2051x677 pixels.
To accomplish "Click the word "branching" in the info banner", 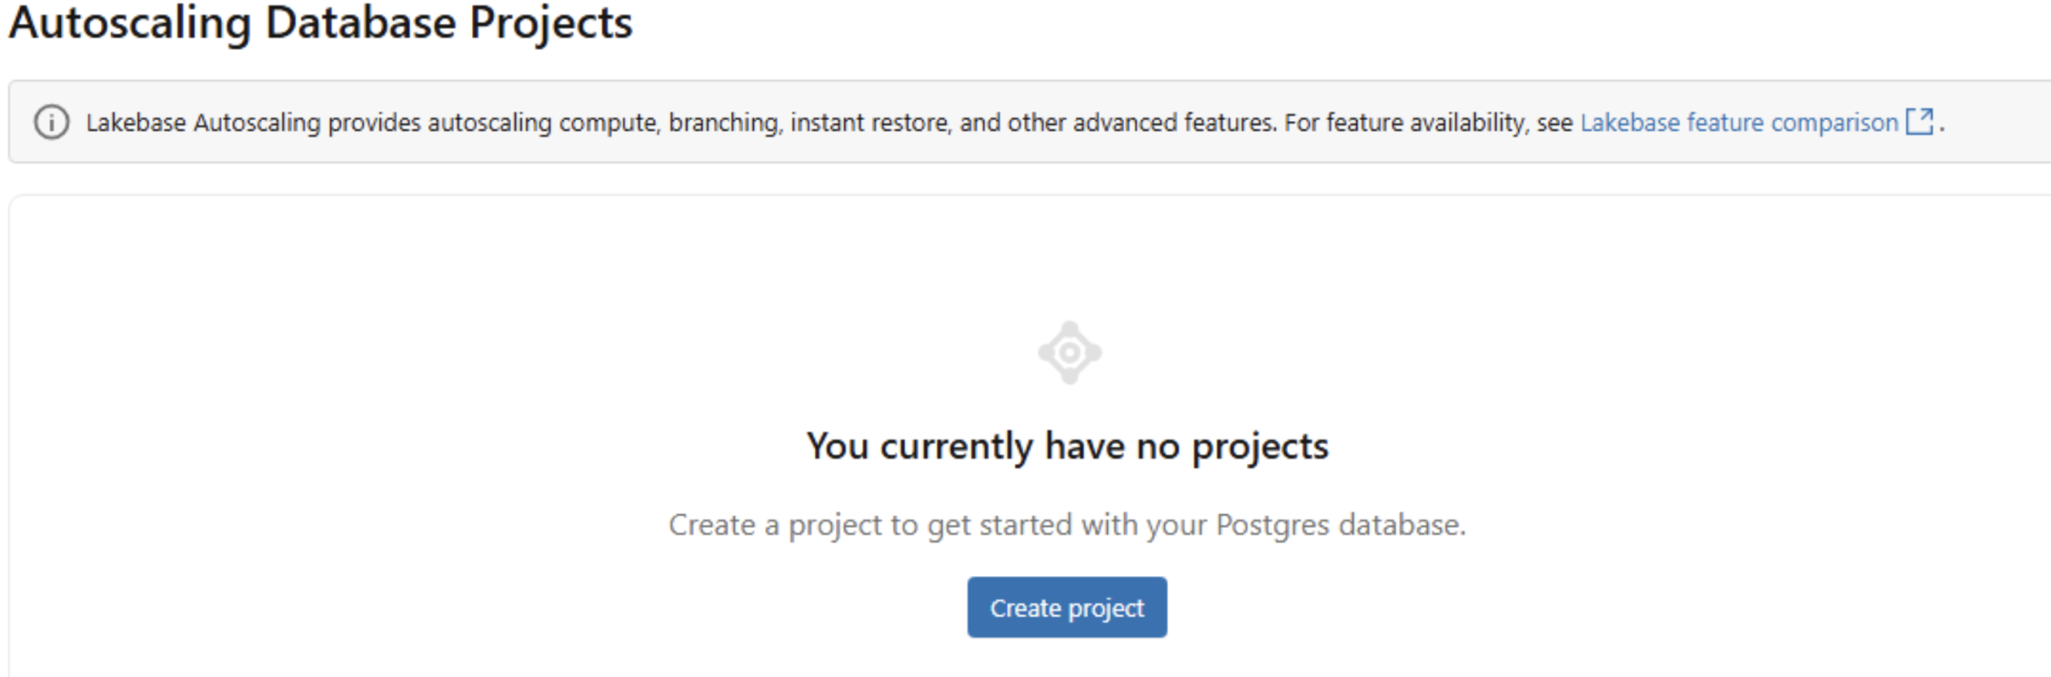I will pyautogui.click(x=723, y=123).
